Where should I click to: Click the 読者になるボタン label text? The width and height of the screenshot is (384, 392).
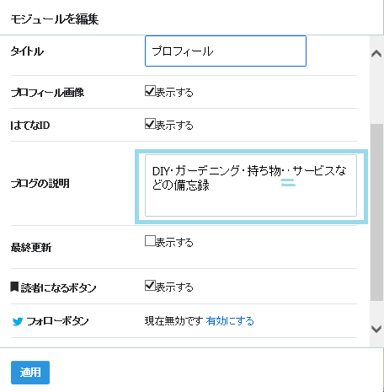click(x=58, y=287)
